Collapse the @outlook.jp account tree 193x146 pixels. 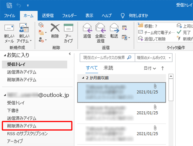(5, 95)
